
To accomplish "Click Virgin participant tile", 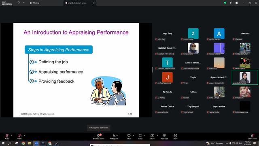I will [193, 77].
